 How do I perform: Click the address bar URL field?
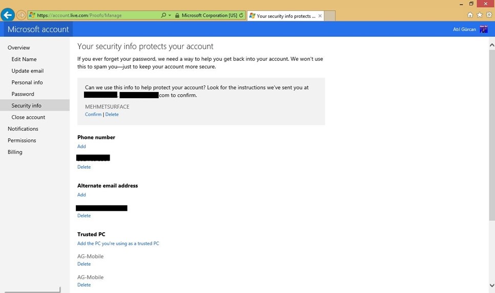point(94,15)
